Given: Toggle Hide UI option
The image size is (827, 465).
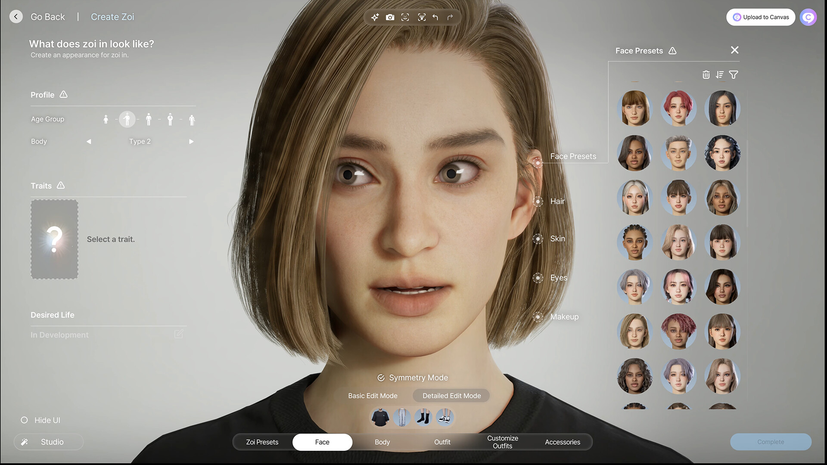Looking at the screenshot, I should [x=24, y=420].
